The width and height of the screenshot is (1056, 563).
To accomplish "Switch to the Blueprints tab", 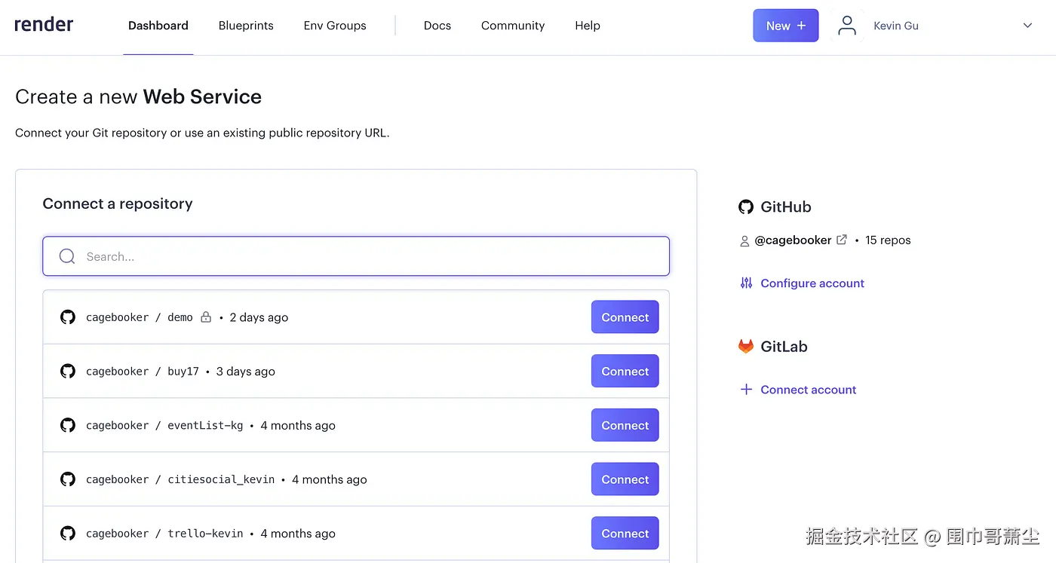I will (x=246, y=26).
